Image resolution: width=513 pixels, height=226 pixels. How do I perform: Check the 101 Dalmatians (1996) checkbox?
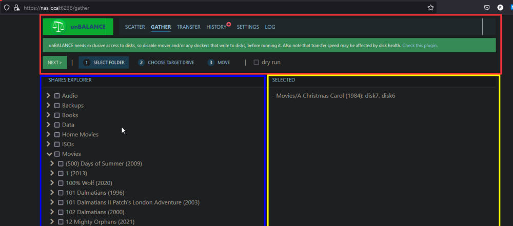[x=61, y=193]
